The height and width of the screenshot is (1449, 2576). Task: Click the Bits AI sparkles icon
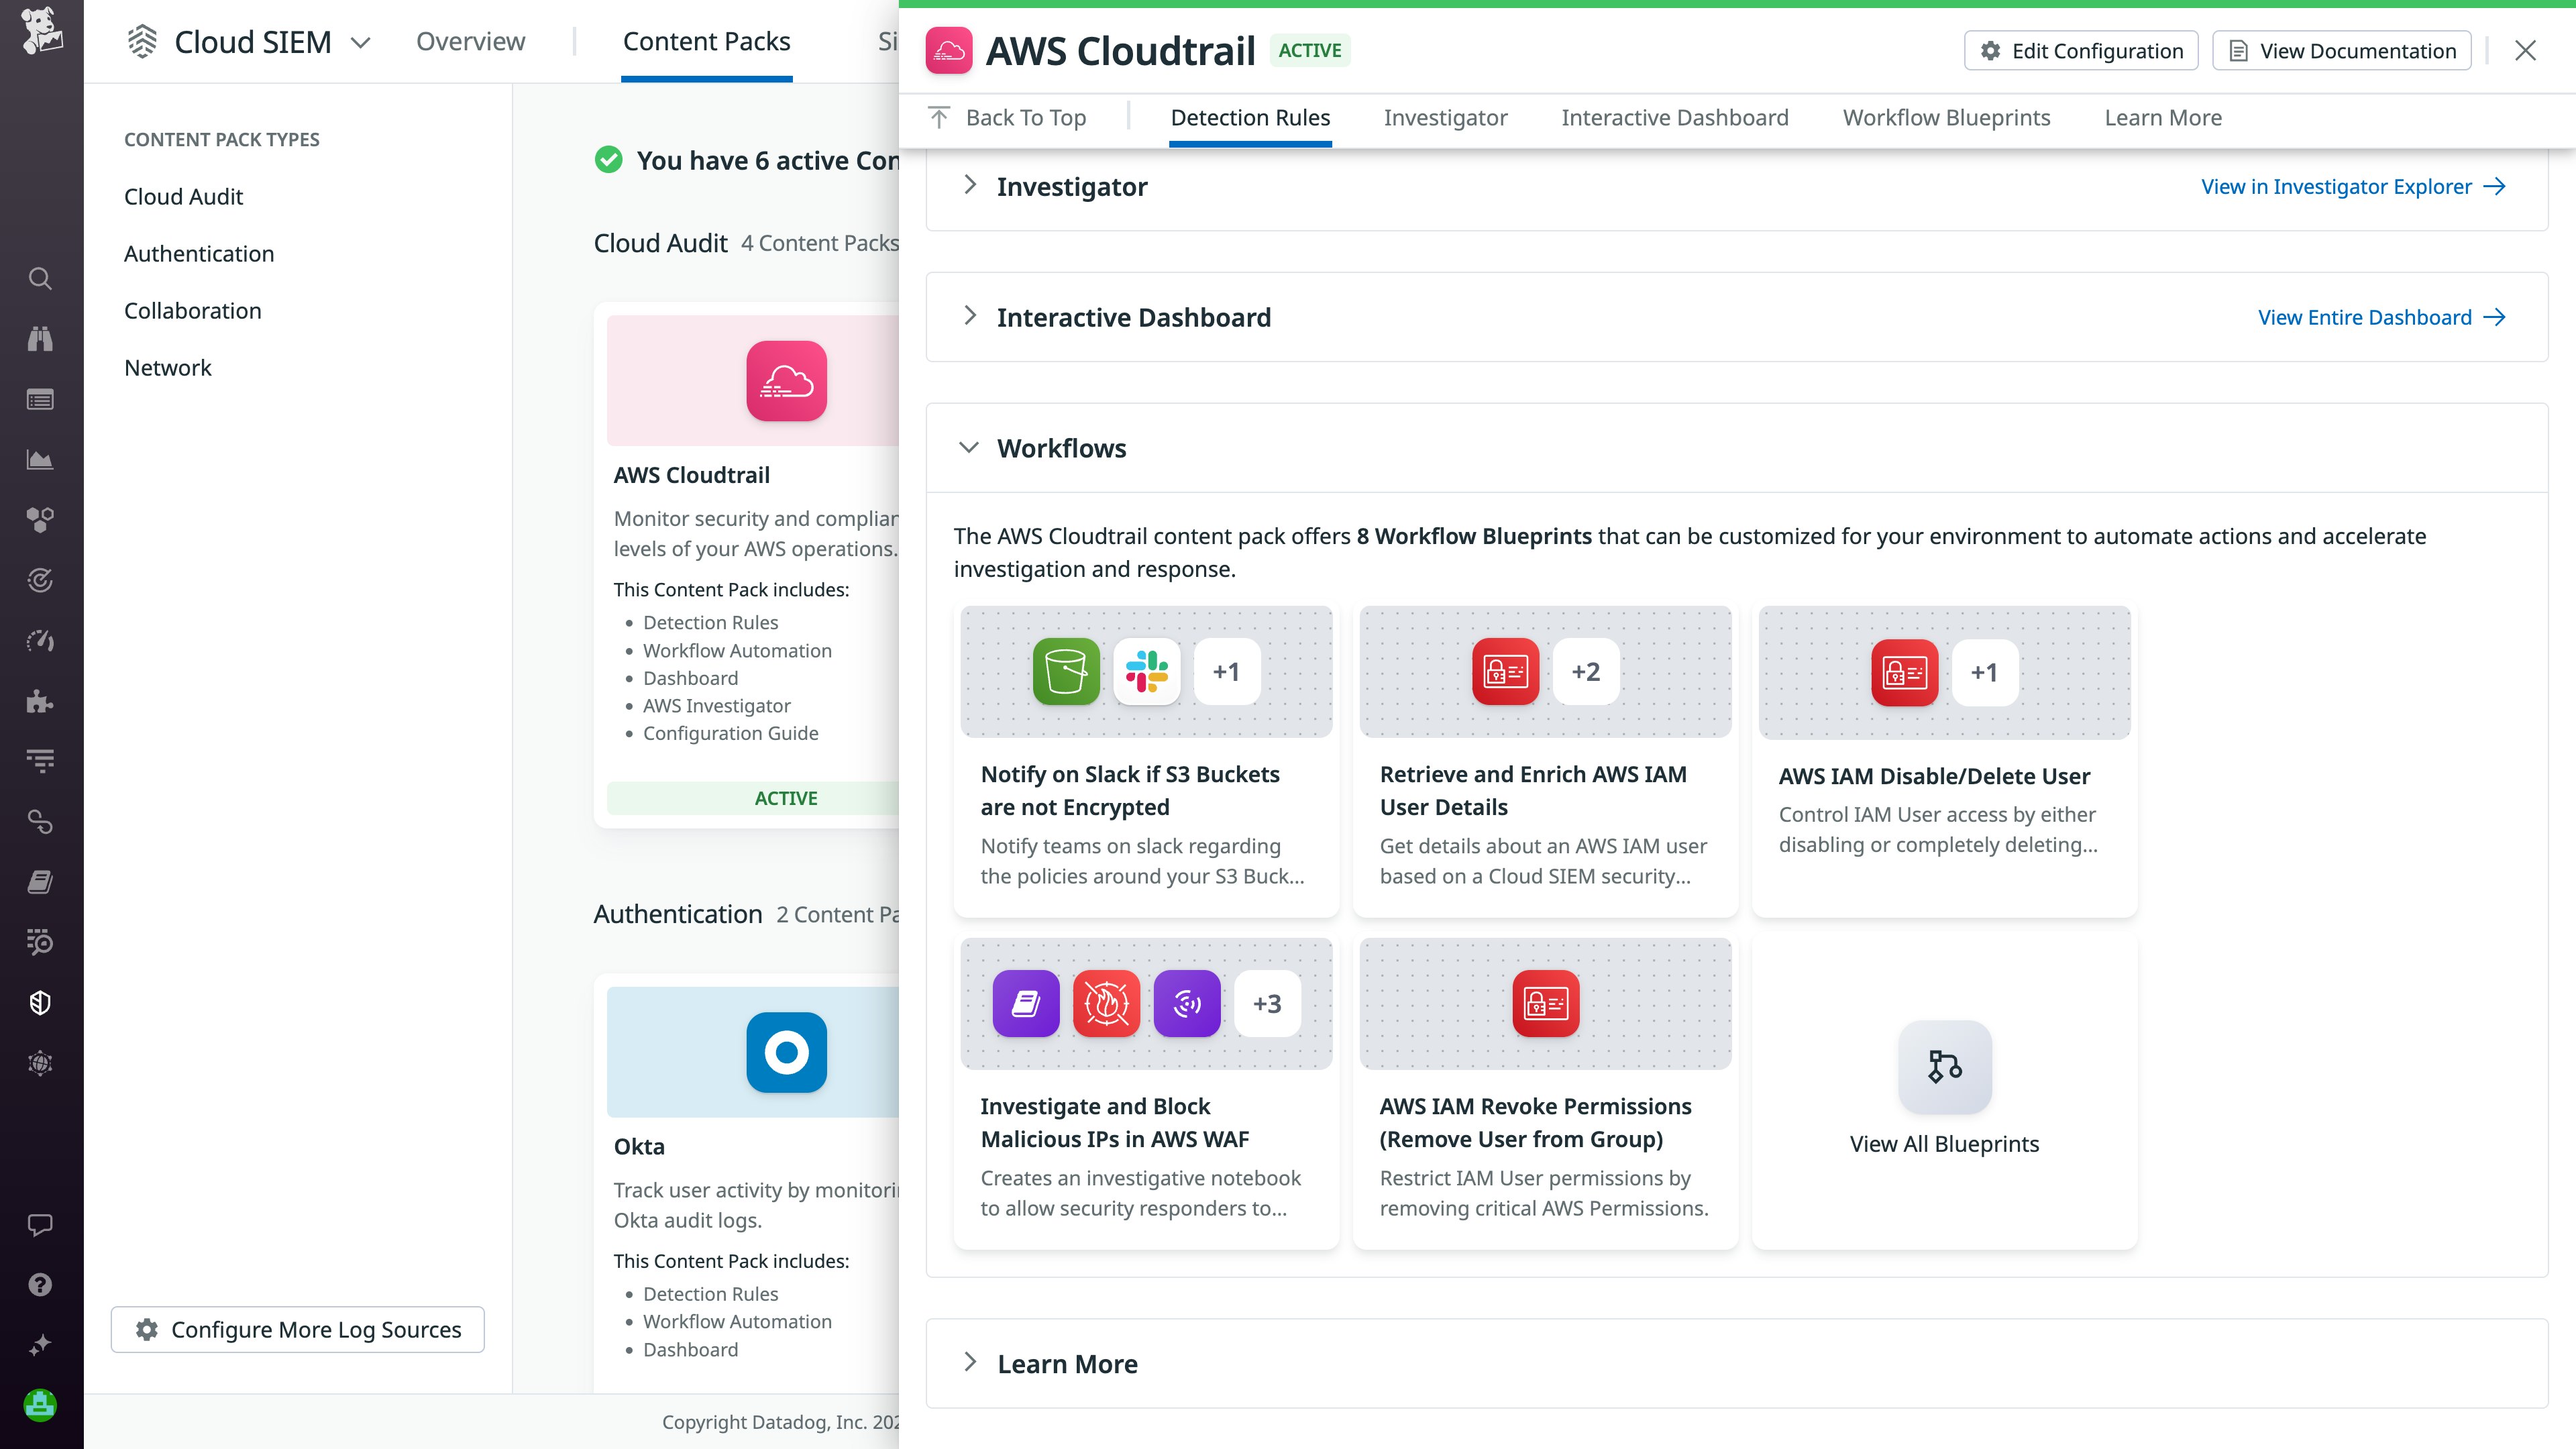pyautogui.click(x=40, y=1344)
